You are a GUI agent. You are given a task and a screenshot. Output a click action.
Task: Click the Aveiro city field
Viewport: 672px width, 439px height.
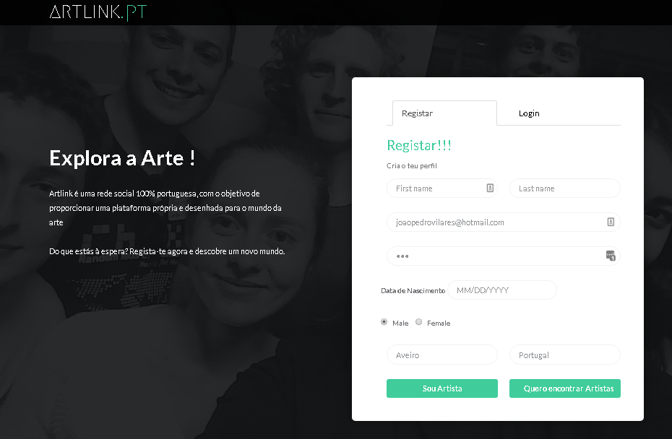tap(441, 355)
